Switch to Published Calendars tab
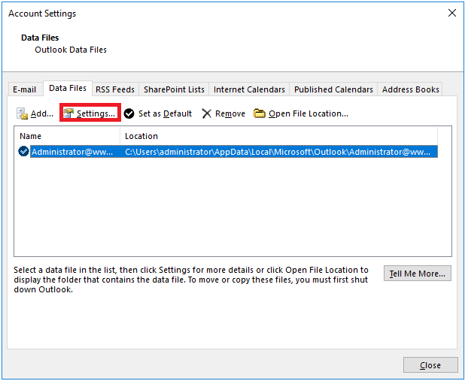This screenshot has height=381, width=465. 333,89
